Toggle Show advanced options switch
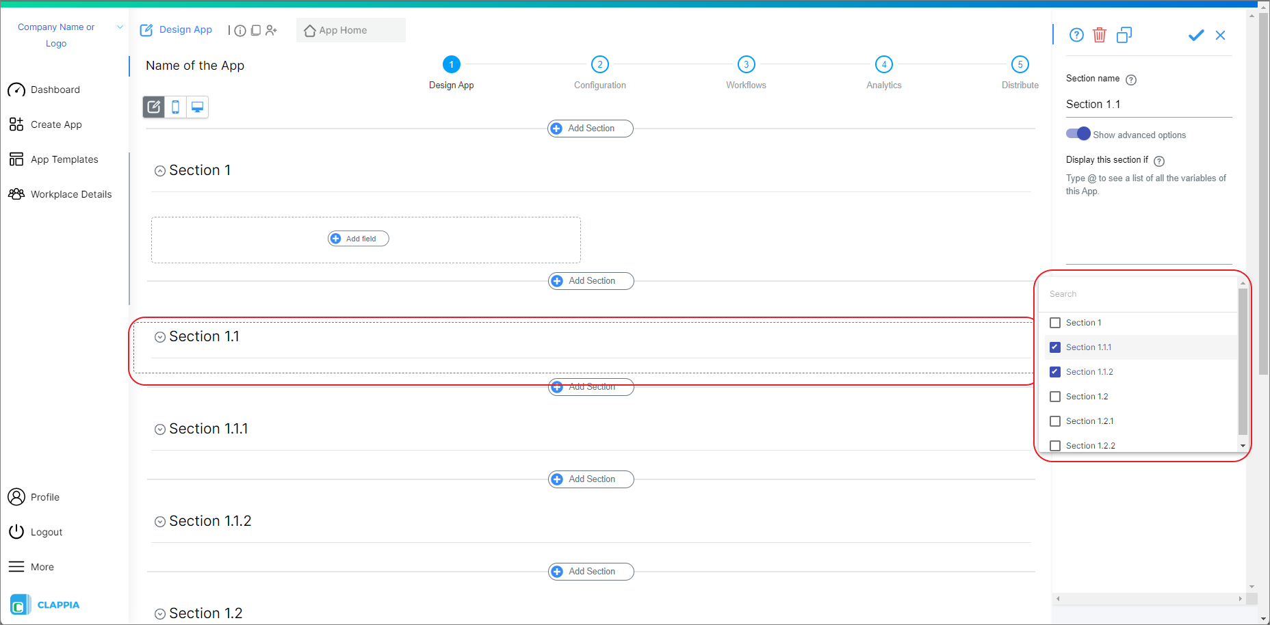The image size is (1270, 625). tap(1078, 134)
